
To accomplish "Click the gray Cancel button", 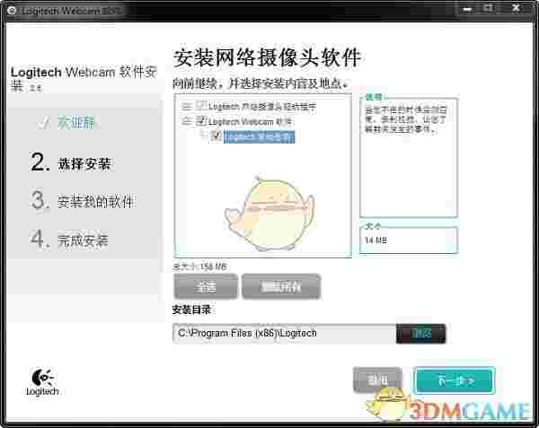I will tap(378, 380).
